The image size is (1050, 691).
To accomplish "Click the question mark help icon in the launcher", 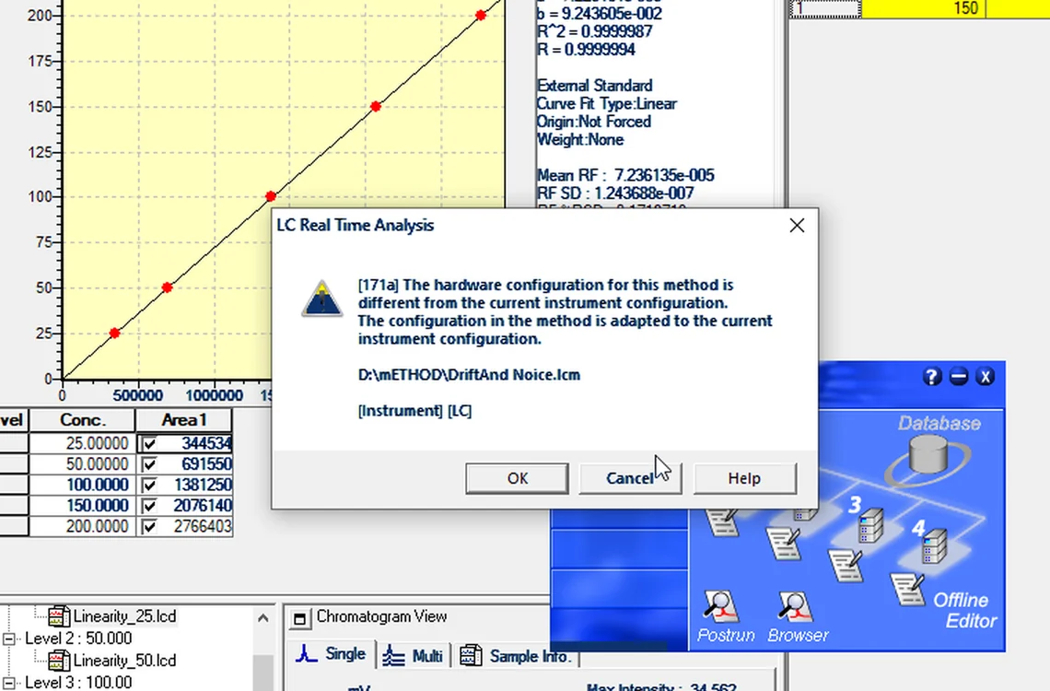I will click(x=931, y=377).
